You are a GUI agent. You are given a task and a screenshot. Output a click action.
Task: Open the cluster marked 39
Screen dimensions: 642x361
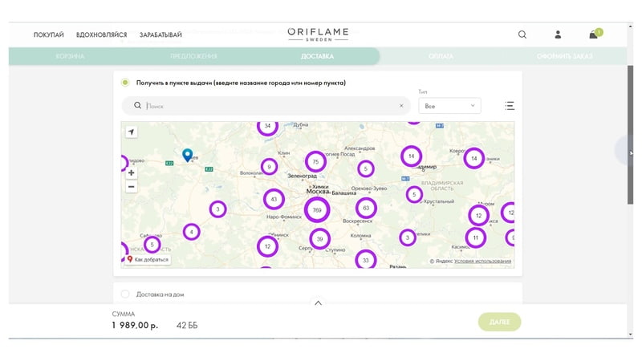coord(319,238)
